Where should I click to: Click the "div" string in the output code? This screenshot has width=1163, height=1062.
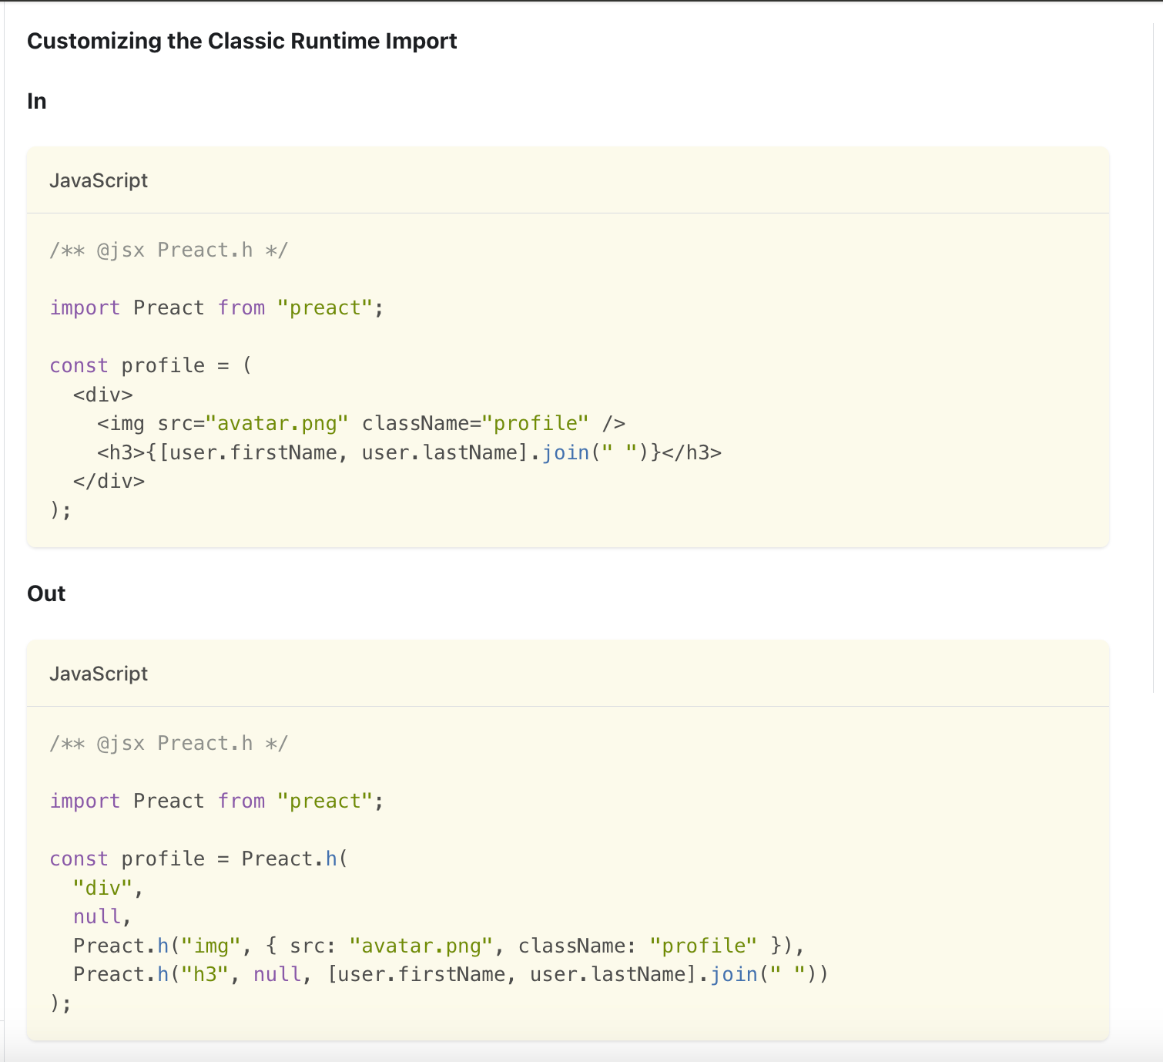click(x=102, y=888)
